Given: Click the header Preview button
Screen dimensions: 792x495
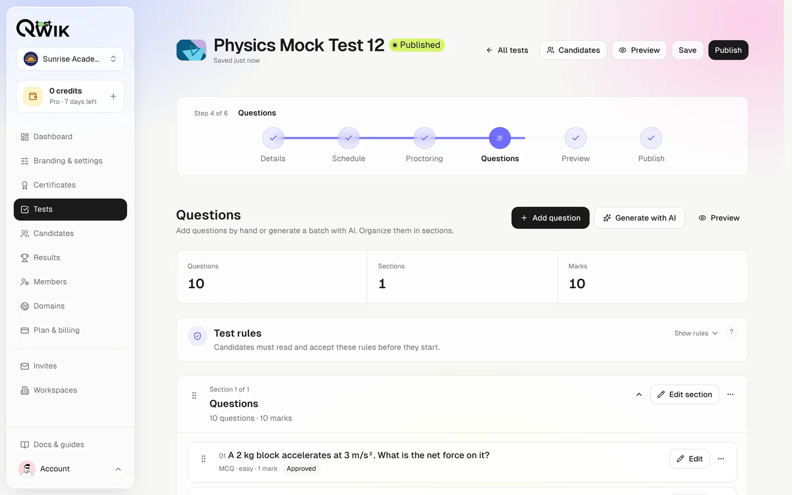Looking at the screenshot, I should [x=639, y=50].
